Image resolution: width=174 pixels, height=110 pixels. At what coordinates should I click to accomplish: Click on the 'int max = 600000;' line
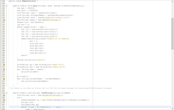click(x=26, y=8)
